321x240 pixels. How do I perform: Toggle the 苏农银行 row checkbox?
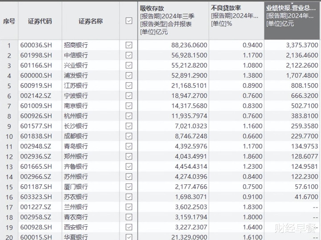pyautogui.click(x=129, y=197)
